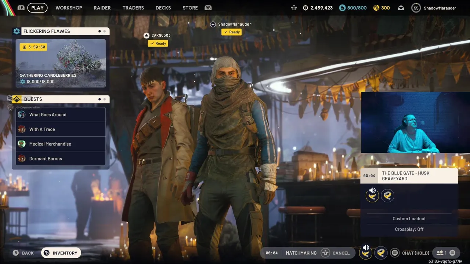The height and width of the screenshot is (264, 470).
Task: Click the second player emblem in the bottom bar
Action: pyautogui.click(x=381, y=253)
